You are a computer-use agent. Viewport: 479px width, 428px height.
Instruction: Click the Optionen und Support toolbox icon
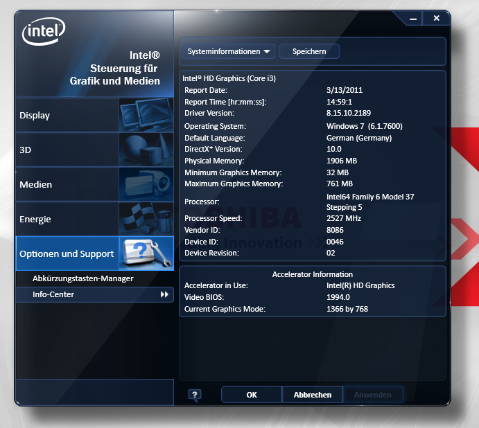(x=146, y=253)
